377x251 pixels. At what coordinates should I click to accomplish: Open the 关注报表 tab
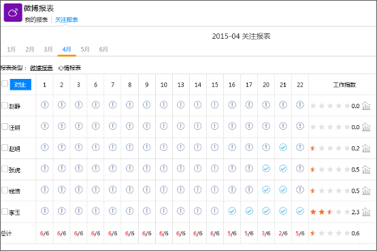click(x=67, y=20)
